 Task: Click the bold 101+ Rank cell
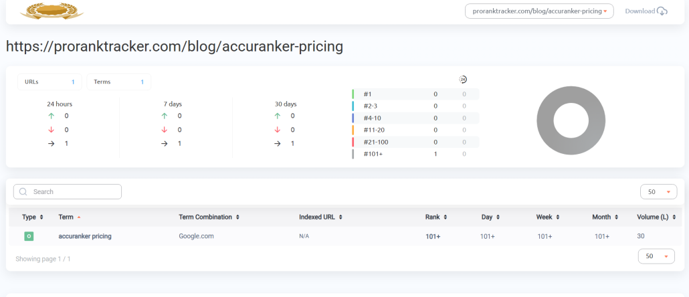[433, 236]
